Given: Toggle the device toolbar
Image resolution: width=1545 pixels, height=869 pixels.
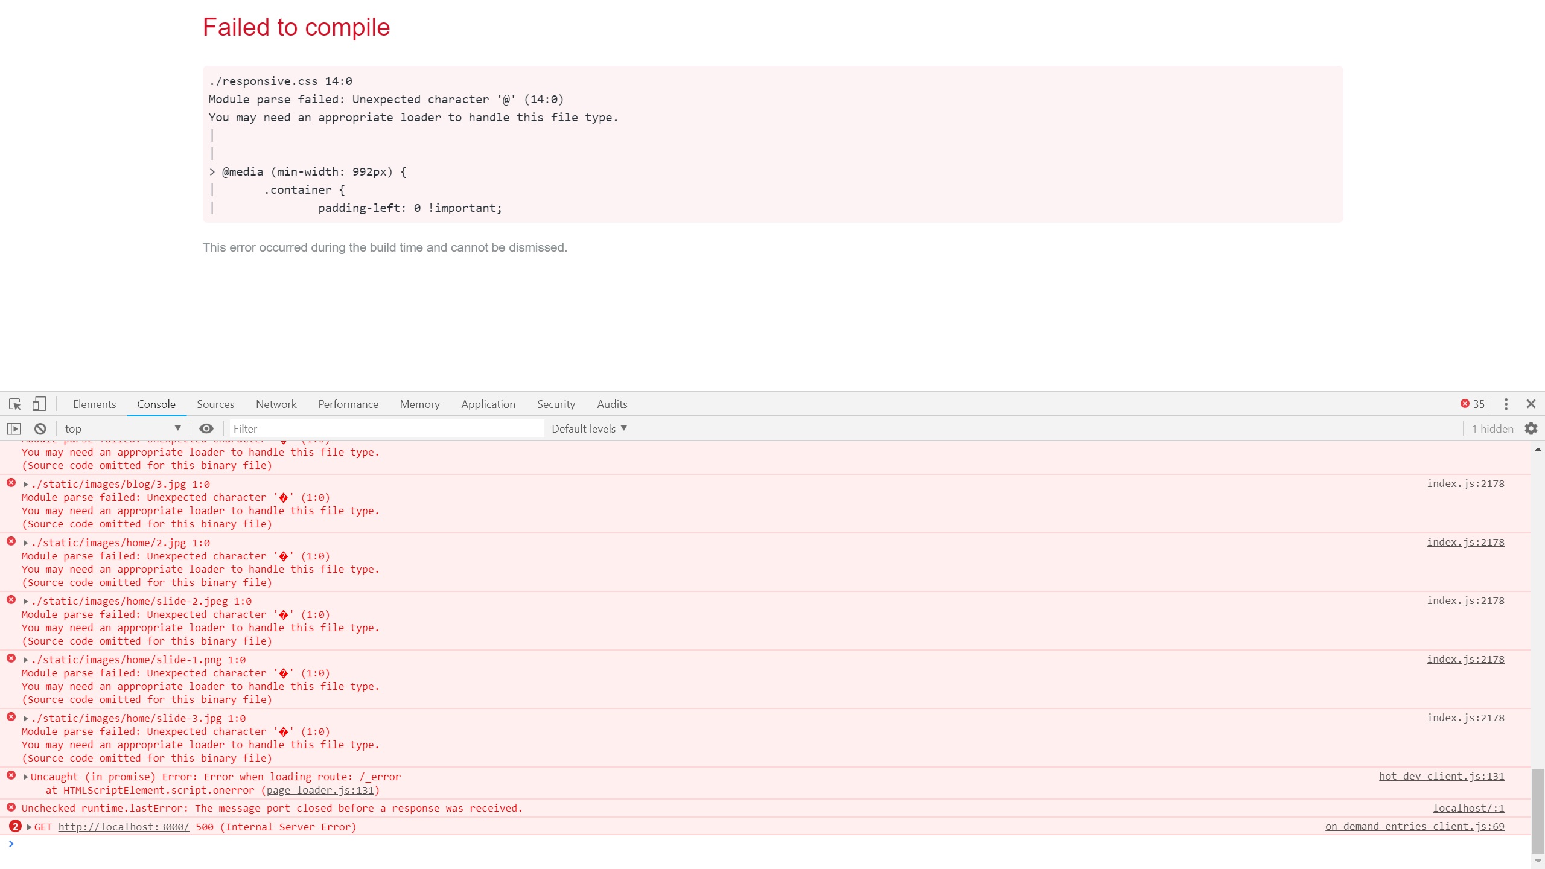Looking at the screenshot, I should (39, 404).
